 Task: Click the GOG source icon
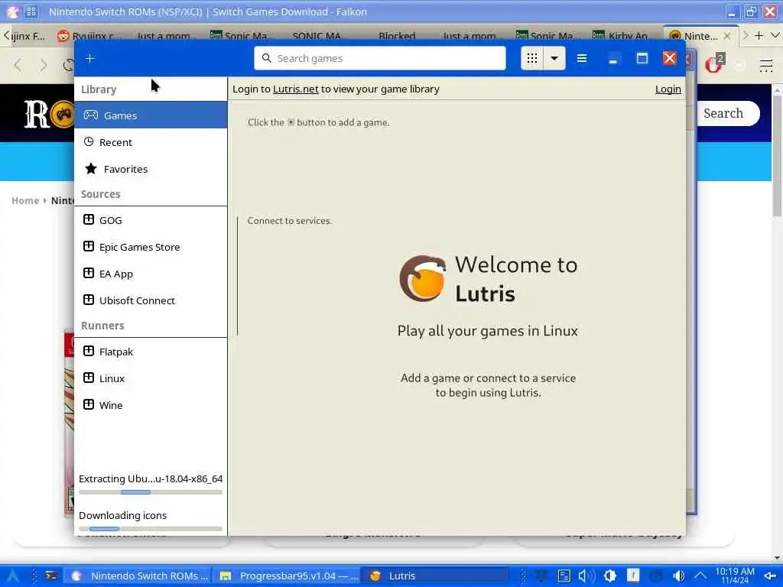click(x=89, y=219)
